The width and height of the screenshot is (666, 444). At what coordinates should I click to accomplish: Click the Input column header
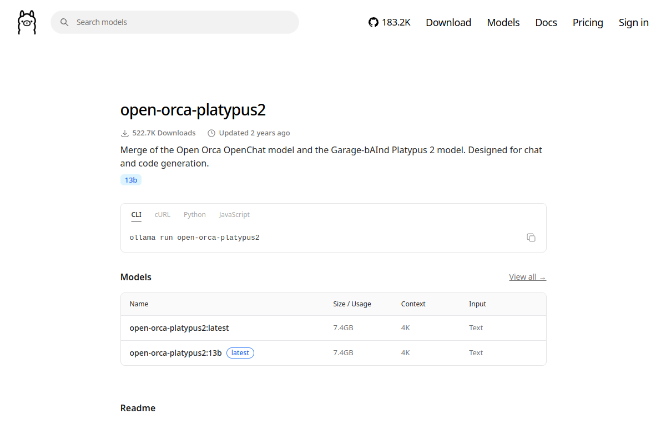click(477, 304)
